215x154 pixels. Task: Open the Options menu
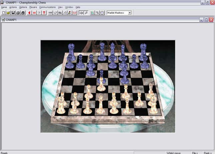tap(23, 7)
